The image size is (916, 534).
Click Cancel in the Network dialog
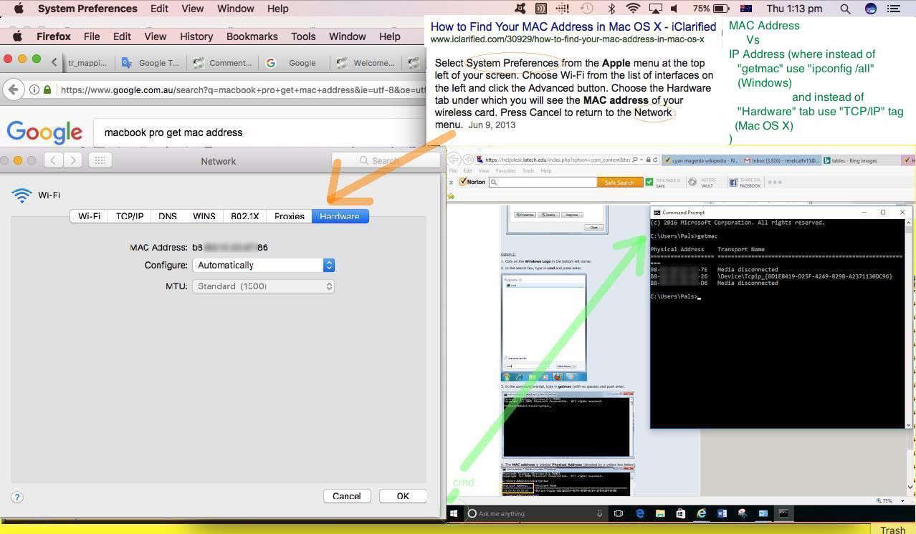347,496
